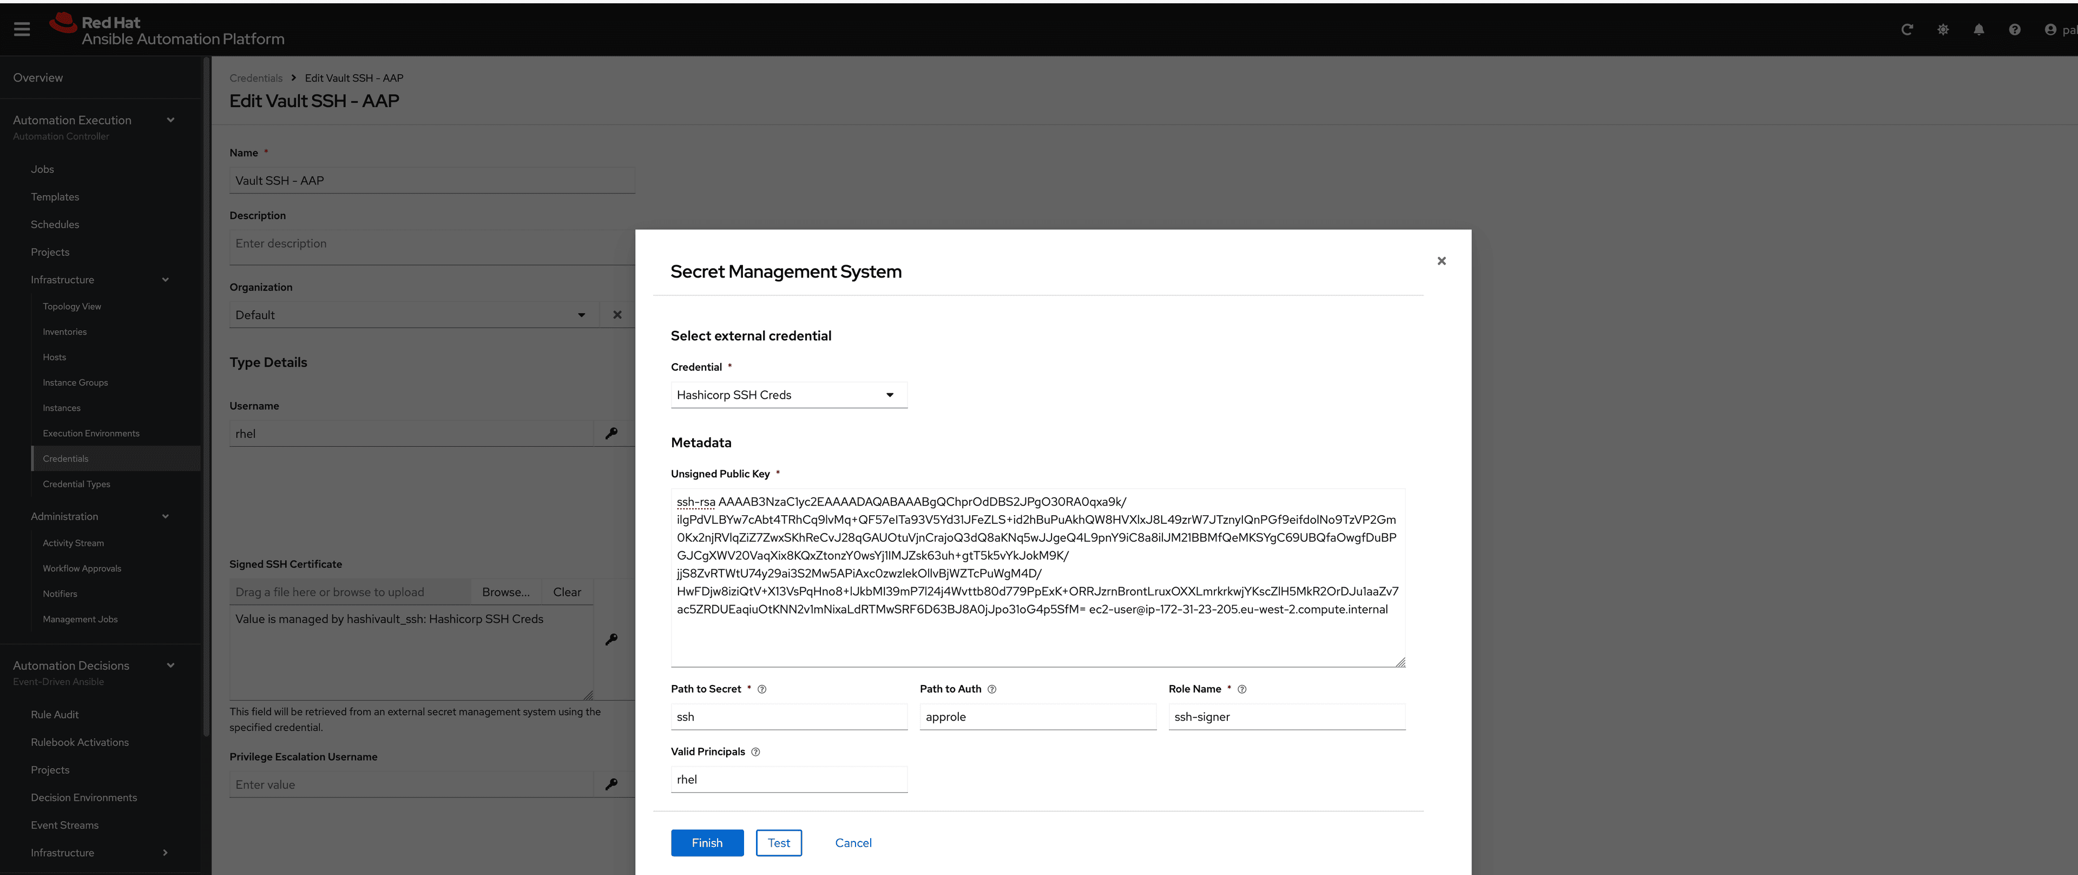Open the Credentials breadcrumb link
Image resolution: width=2078 pixels, height=875 pixels.
[256, 77]
